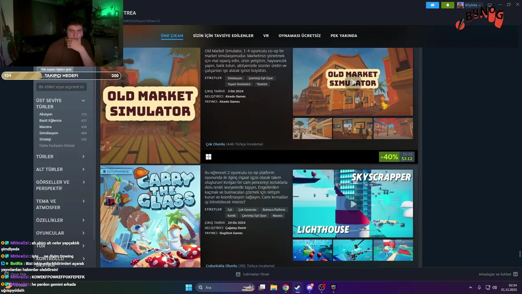
Task: Click the Steam taskbar icon
Action: coord(297,287)
